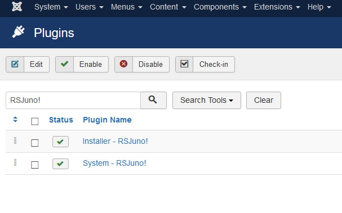Expand the Search Tools dropdown
This screenshot has width=342, height=213.
point(207,100)
